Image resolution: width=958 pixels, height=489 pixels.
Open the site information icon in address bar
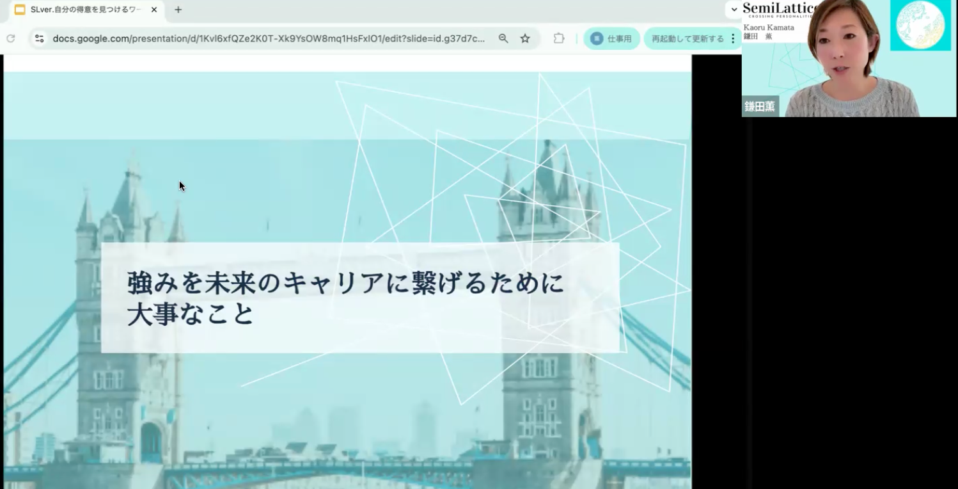40,38
